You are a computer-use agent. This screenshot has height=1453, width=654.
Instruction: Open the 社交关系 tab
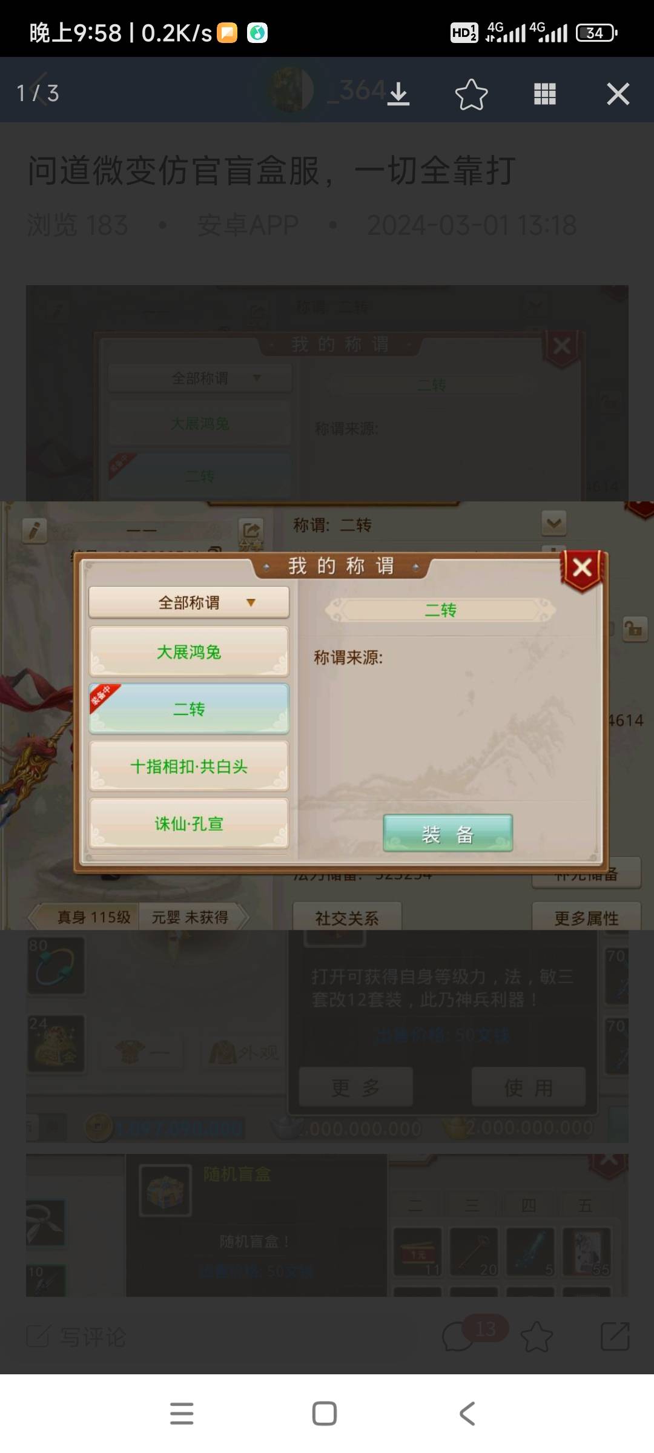pyautogui.click(x=347, y=918)
